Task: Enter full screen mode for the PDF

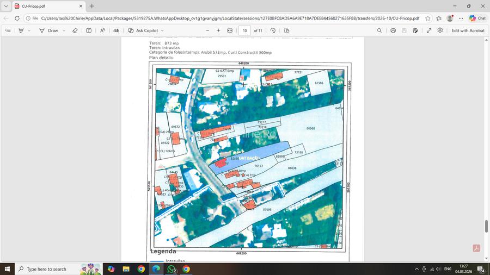Action: tap(429, 30)
